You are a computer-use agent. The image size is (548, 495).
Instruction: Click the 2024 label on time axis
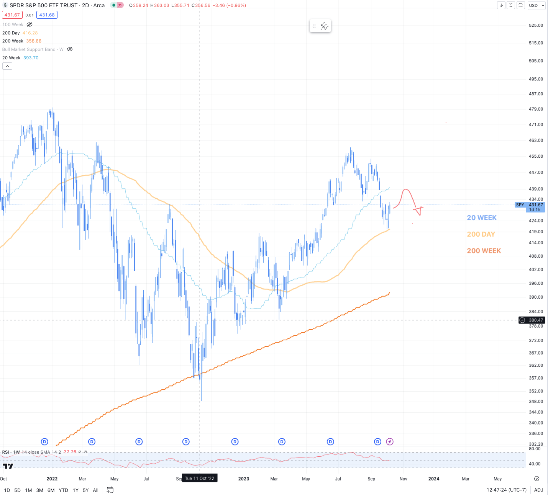pyautogui.click(x=434, y=479)
